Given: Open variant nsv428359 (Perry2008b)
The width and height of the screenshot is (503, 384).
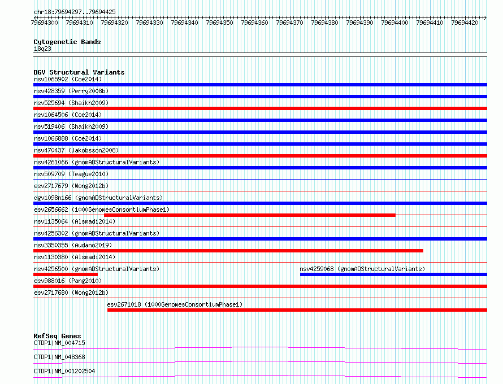Looking at the screenshot, I should pos(71,91).
